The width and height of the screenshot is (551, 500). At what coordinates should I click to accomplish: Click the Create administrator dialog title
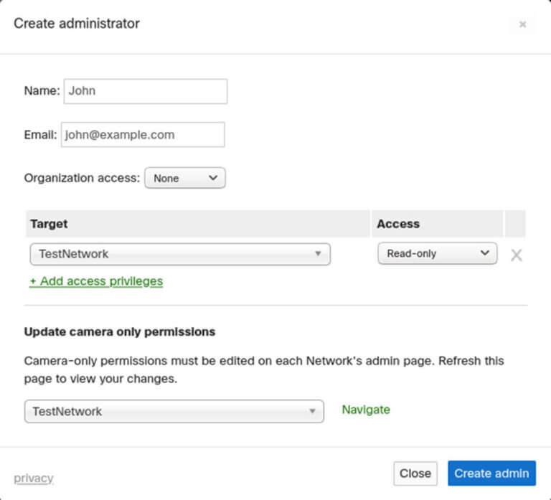(77, 24)
